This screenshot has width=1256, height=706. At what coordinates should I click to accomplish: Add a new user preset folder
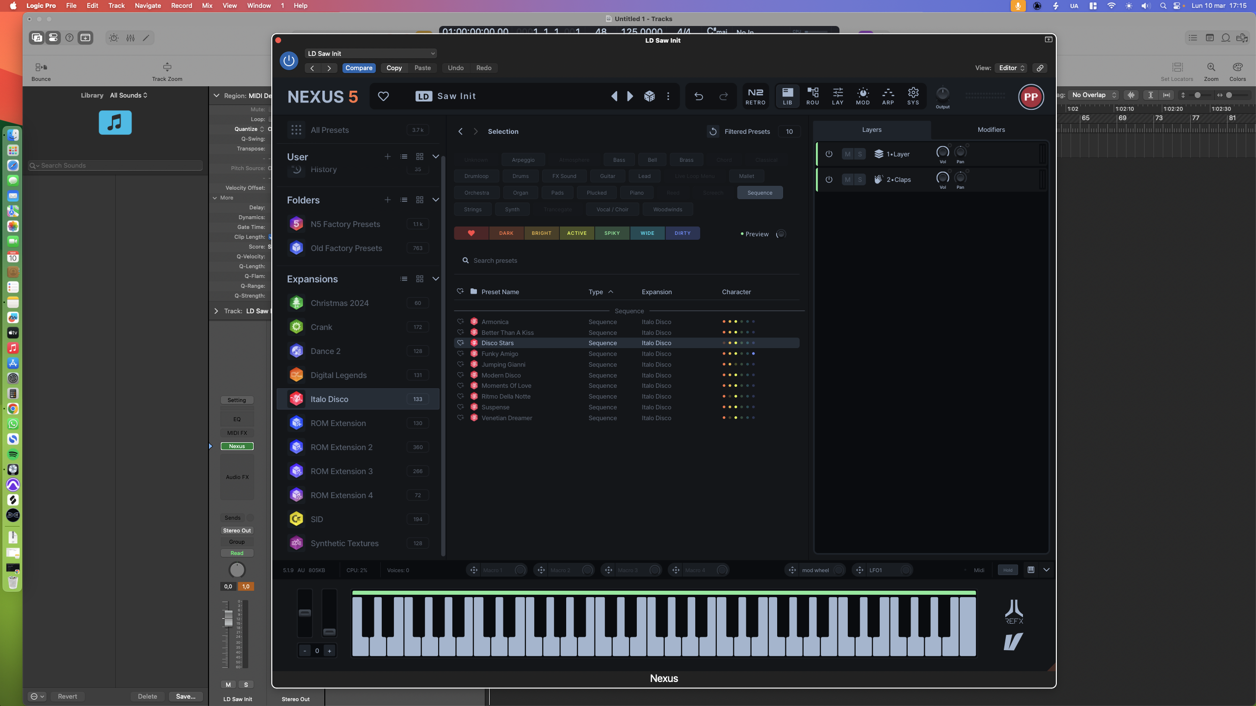387,157
